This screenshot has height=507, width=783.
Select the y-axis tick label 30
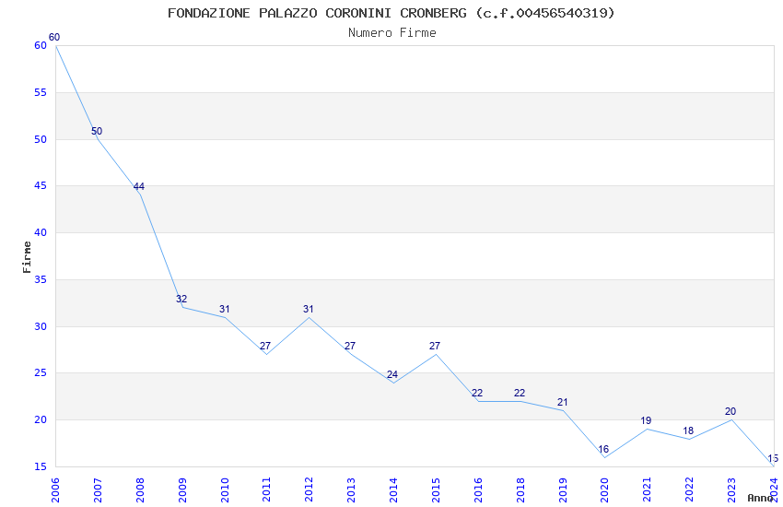[41, 326]
